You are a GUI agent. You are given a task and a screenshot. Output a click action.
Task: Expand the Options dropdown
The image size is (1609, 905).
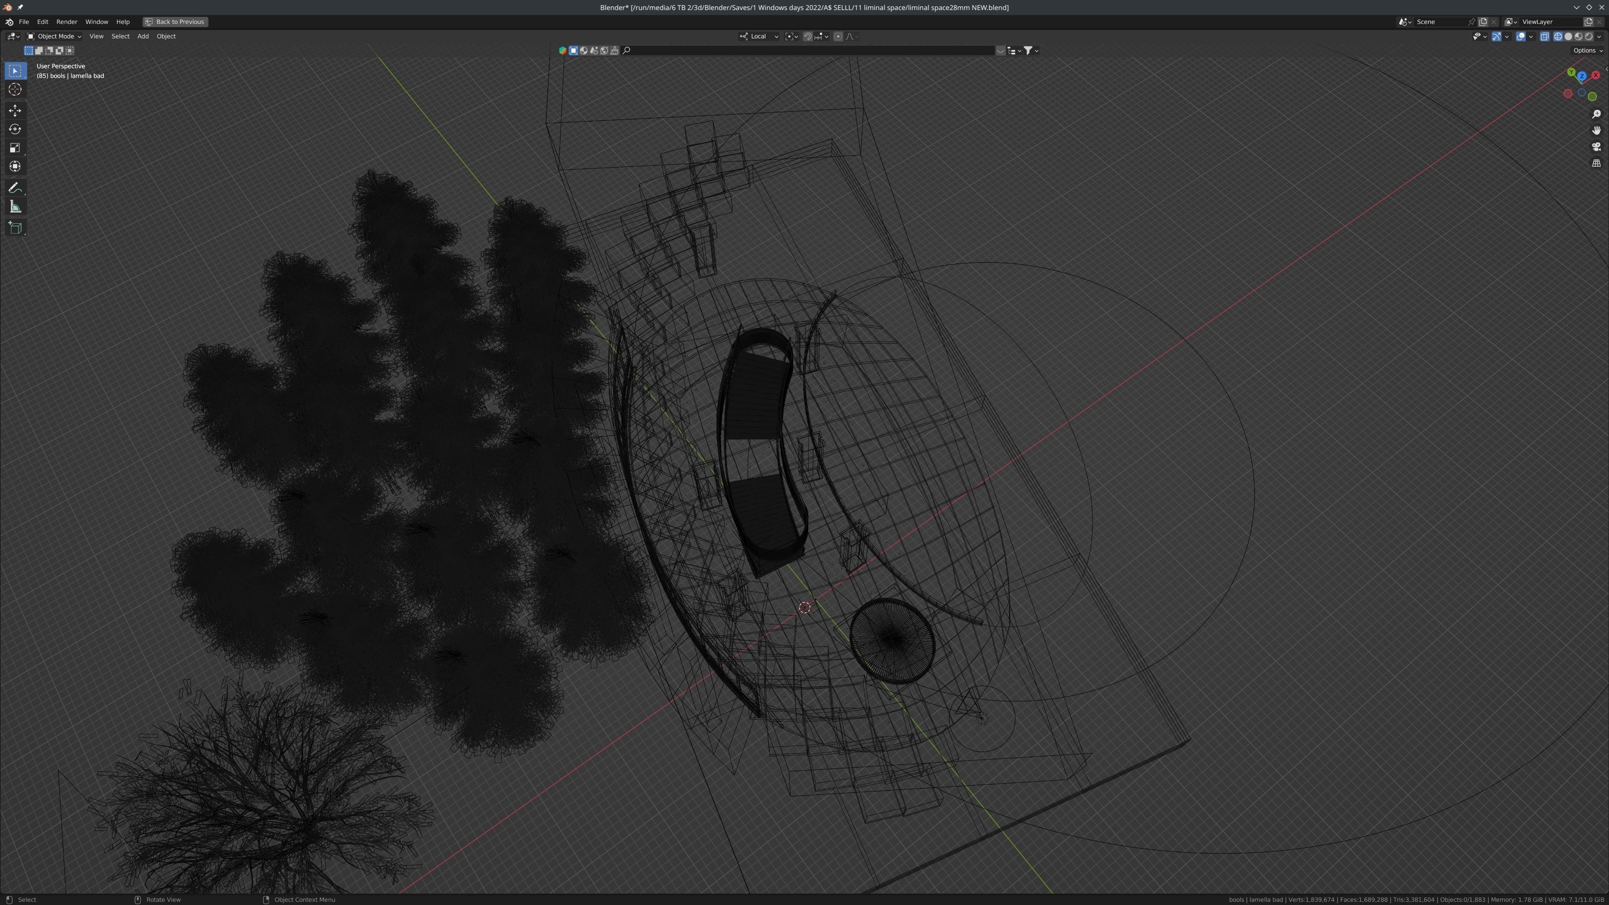(x=1587, y=51)
